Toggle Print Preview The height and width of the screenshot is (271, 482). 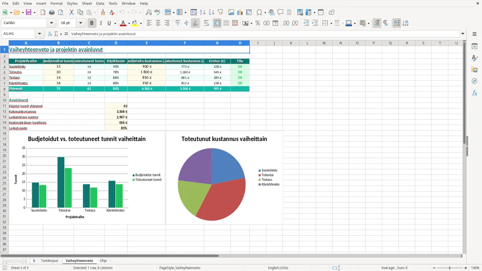tap(60, 12)
